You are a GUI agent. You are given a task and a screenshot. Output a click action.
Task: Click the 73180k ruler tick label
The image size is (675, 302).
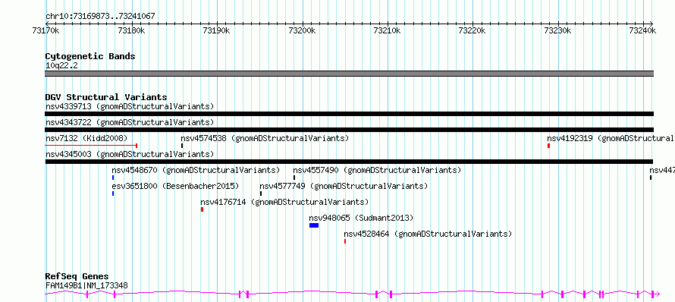pos(131,30)
